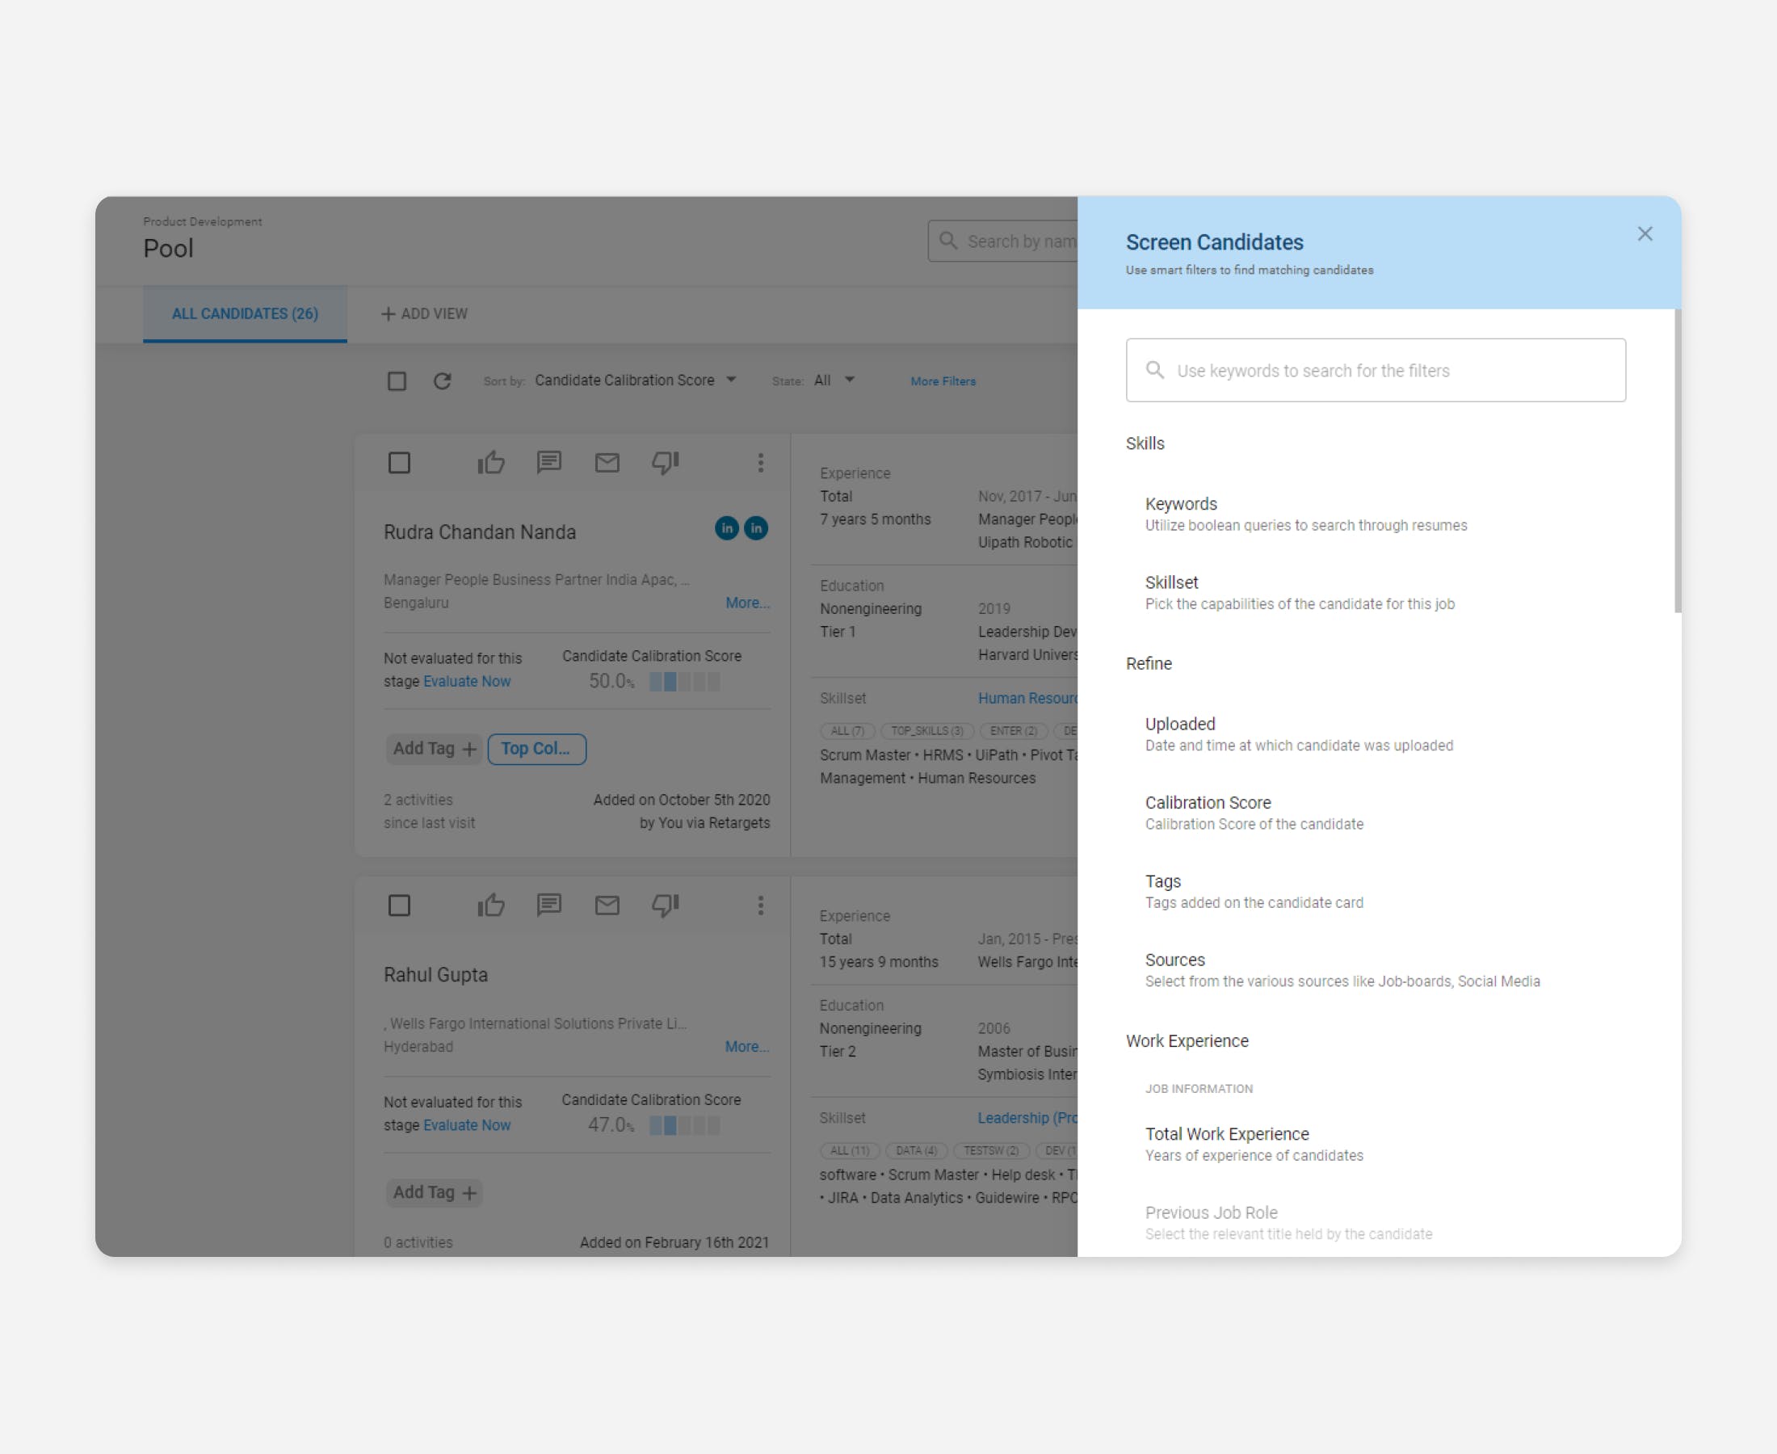Close the Screen Candidates panel

click(1645, 233)
